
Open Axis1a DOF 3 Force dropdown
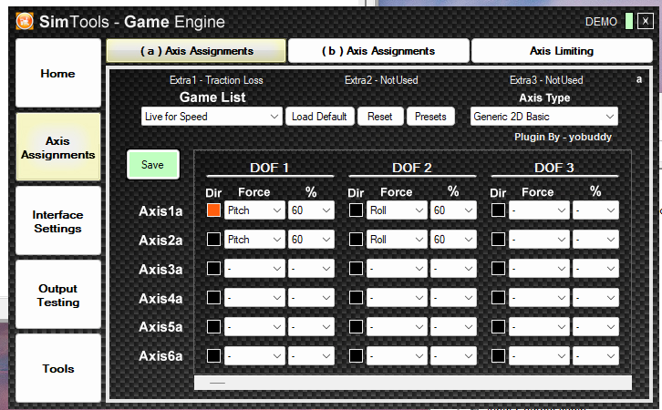pyautogui.click(x=539, y=210)
